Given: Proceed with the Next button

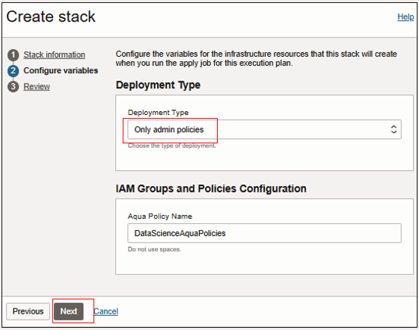Looking at the screenshot, I should coord(69,311).
